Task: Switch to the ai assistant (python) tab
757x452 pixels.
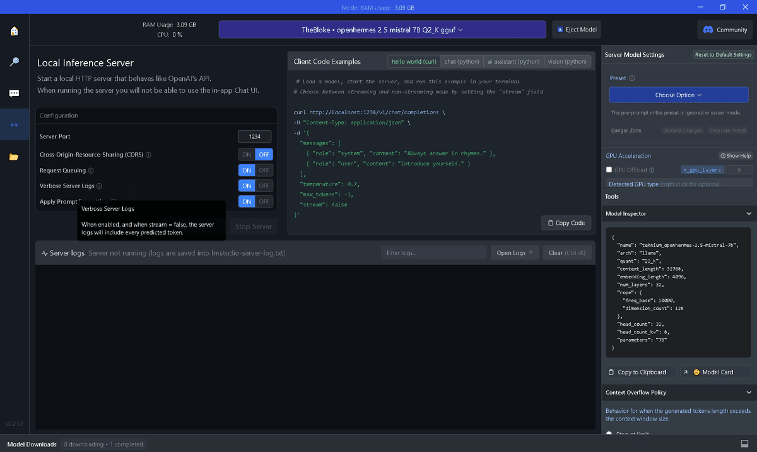Action: pyautogui.click(x=513, y=62)
